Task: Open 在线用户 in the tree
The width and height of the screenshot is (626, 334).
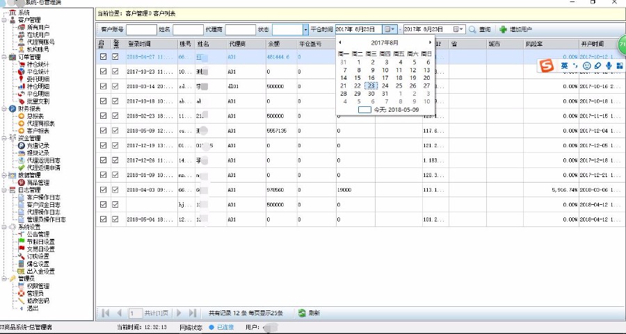Action: pos(38,35)
